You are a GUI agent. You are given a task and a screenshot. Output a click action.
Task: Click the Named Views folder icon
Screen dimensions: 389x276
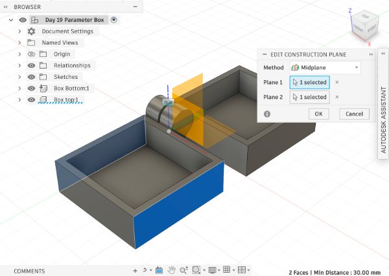31,43
